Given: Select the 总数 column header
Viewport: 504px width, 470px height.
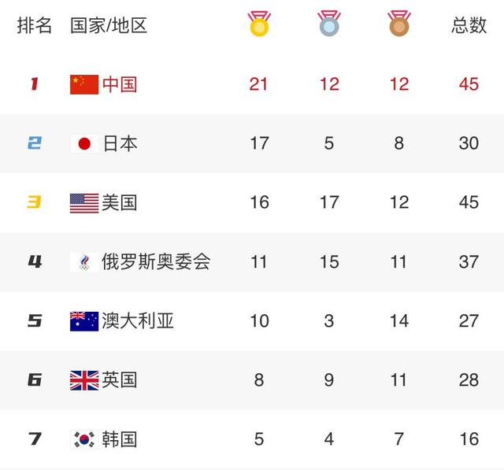Looking at the screenshot, I should (469, 25).
